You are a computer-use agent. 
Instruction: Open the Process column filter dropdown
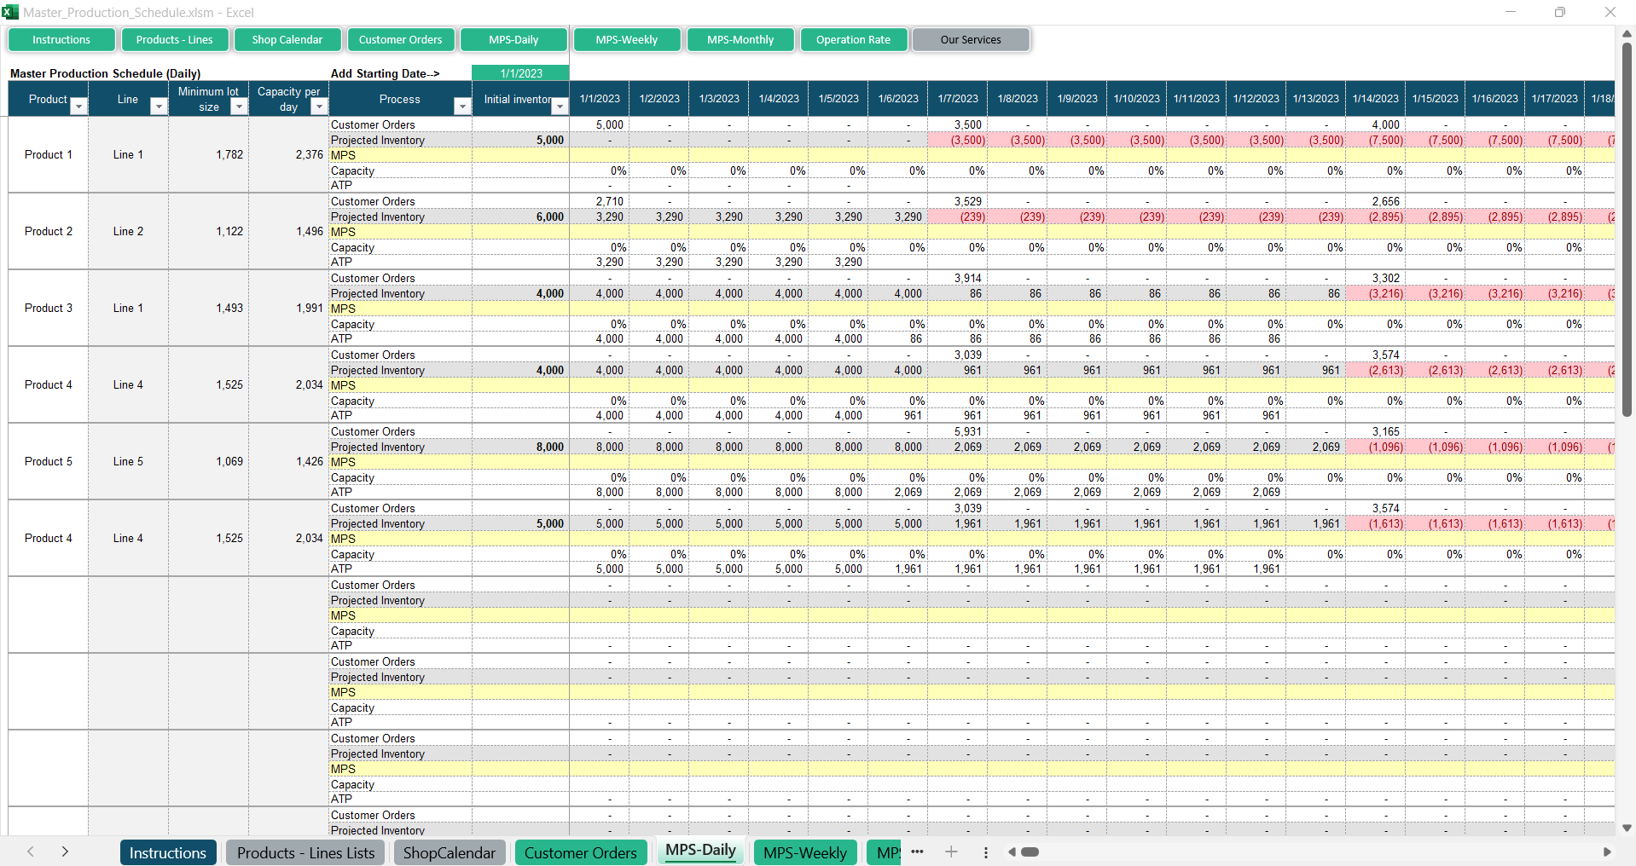coord(462,107)
